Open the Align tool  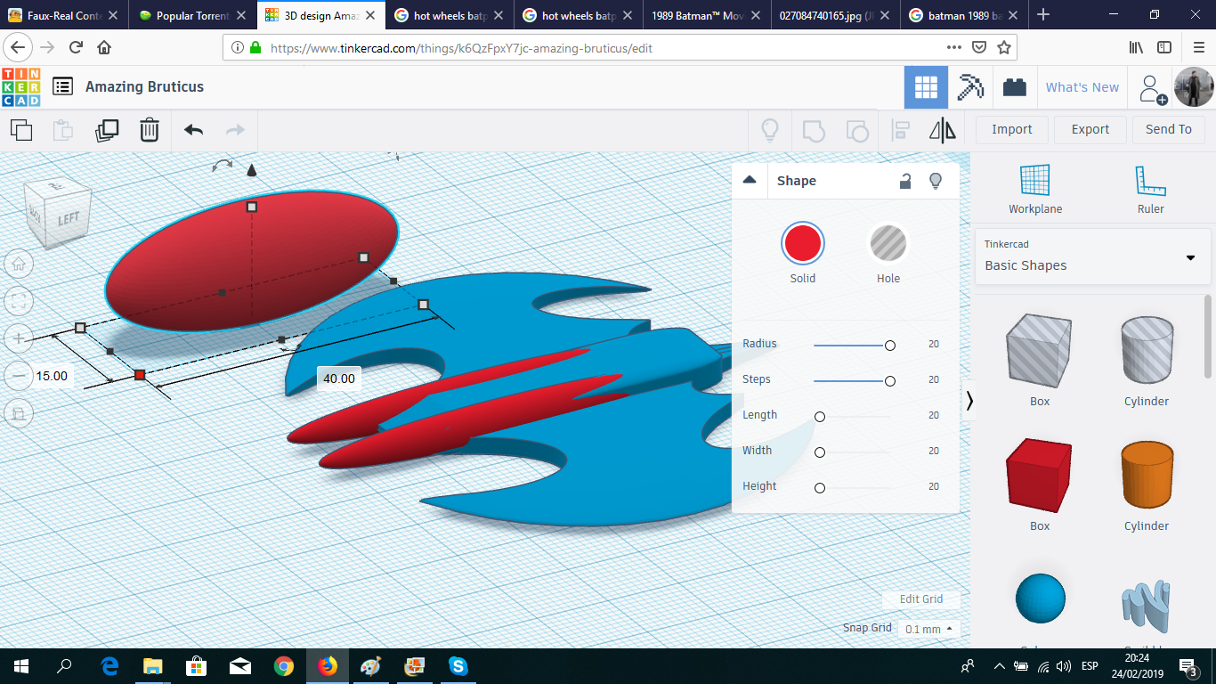pos(900,130)
